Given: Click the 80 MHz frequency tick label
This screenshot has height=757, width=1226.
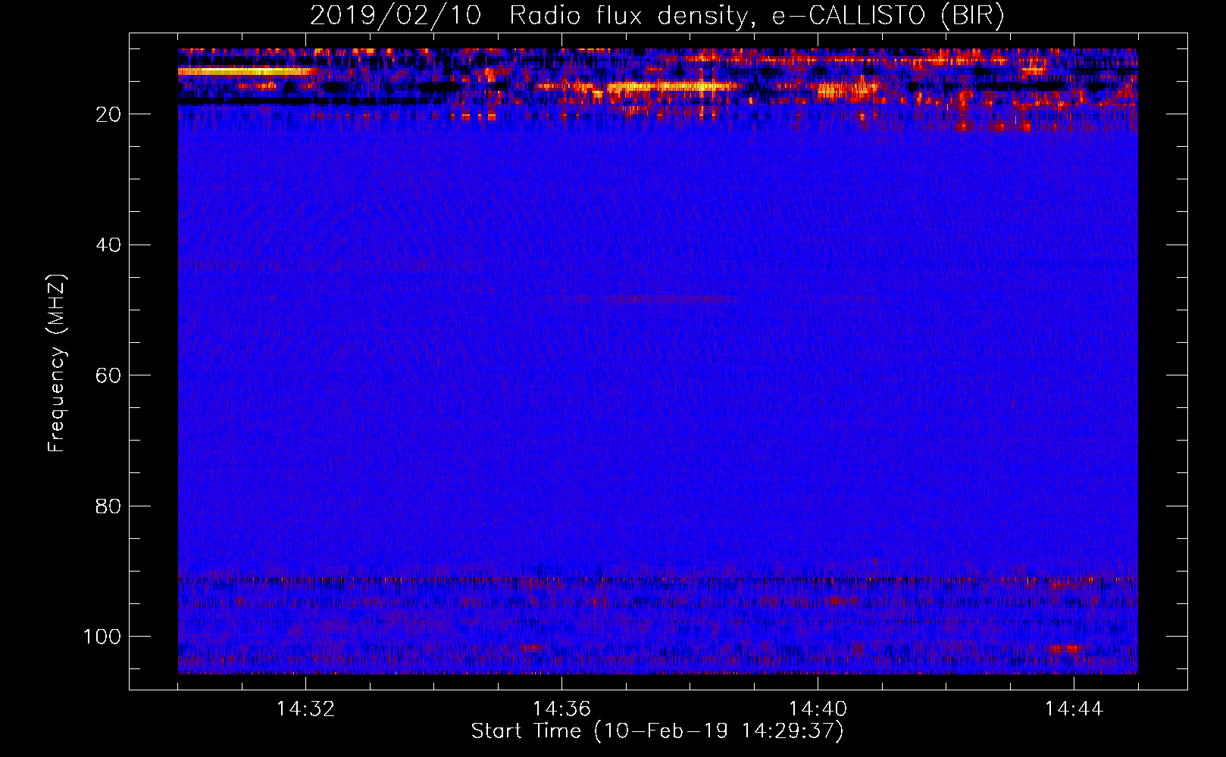Looking at the screenshot, I should 108,506.
